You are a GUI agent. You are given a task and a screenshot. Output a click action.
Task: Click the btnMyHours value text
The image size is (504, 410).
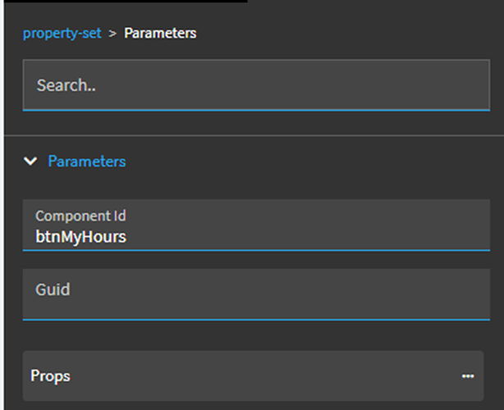pyautogui.click(x=81, y=237)
